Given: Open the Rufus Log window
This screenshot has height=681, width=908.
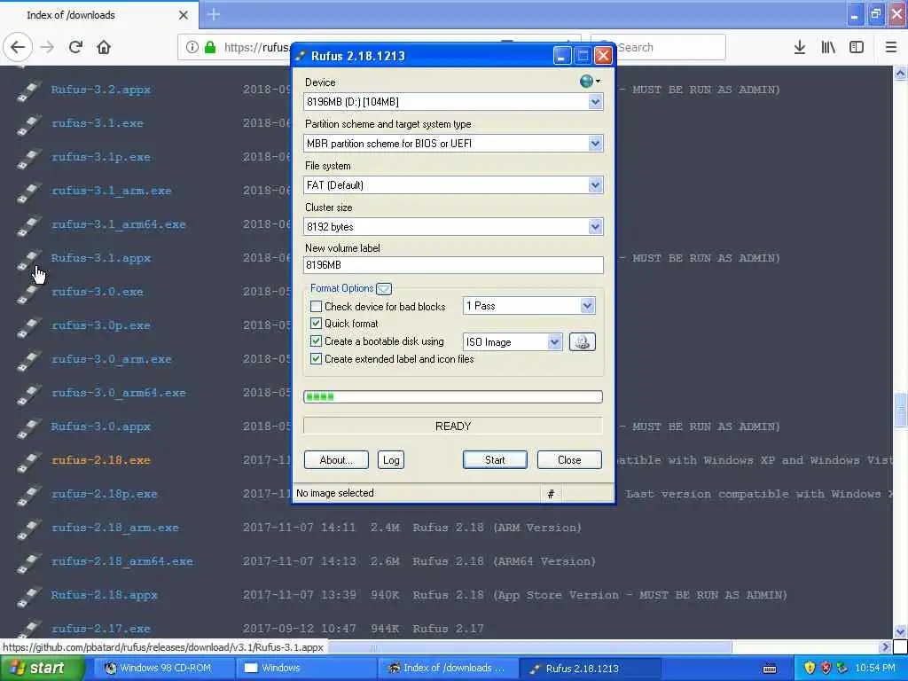Looking at the screenshot, I should tap(391, 460).
